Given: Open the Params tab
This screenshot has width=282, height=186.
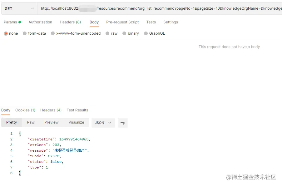Looking at the screenshot, I should (12, 22).
